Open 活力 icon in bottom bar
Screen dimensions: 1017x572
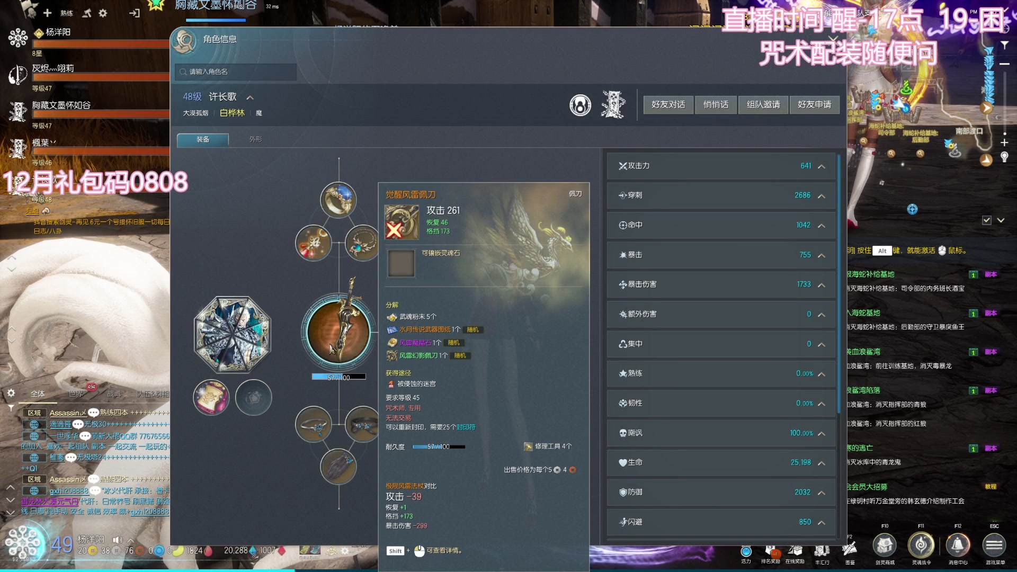coord(746,553)
